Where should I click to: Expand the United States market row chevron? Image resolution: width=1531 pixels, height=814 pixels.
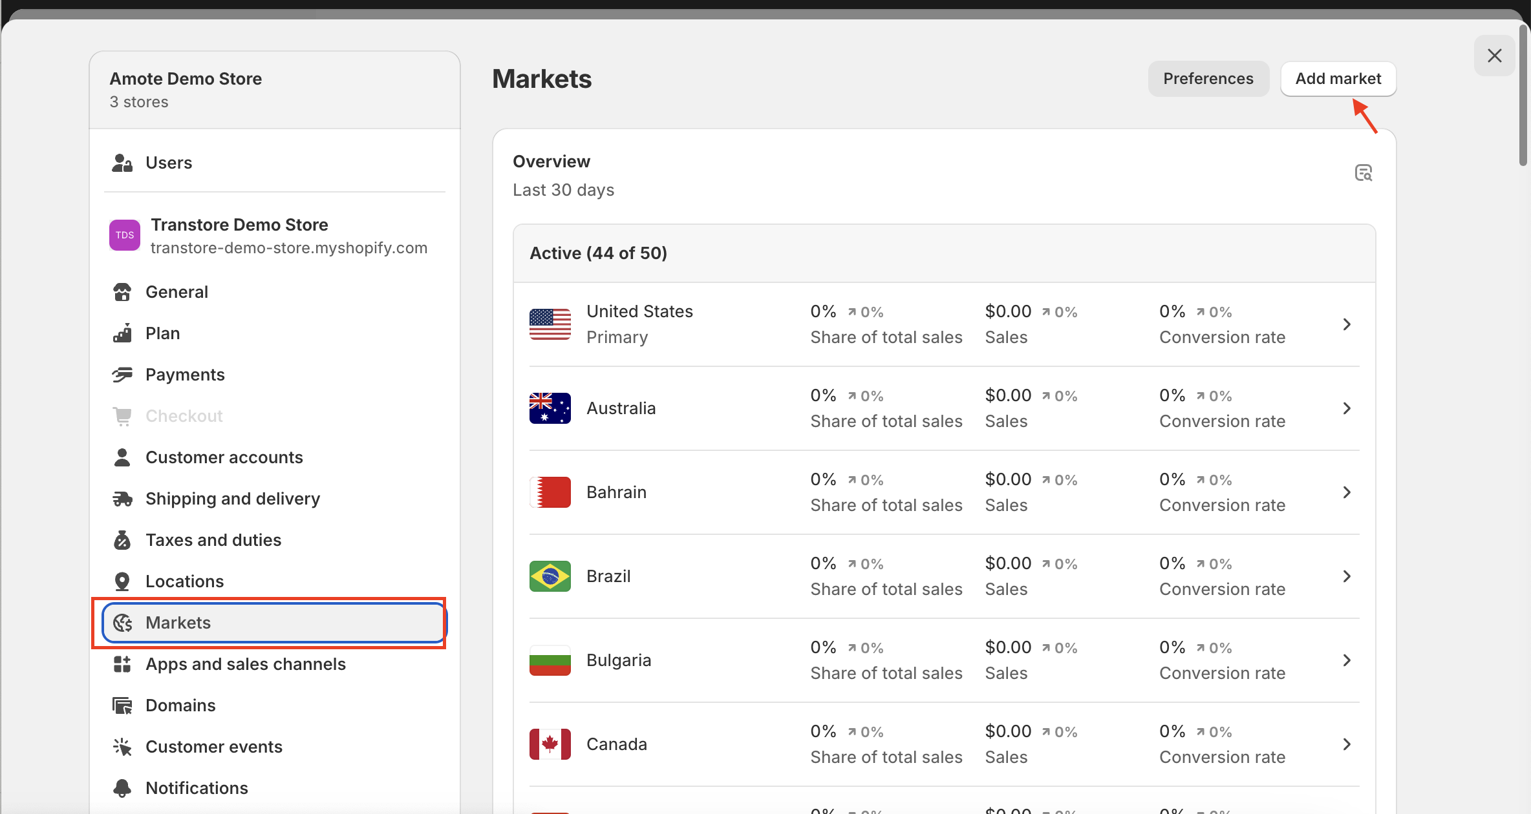[1347, 324]
